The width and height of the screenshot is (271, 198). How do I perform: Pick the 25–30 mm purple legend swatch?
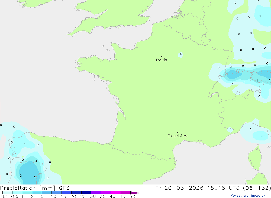(x=86, y=193)
